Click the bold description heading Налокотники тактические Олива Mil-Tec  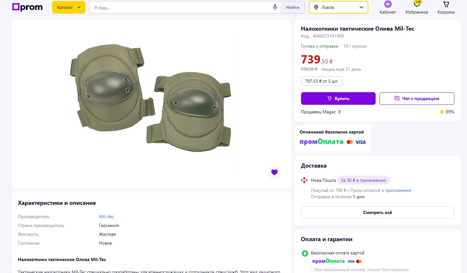click(62, 259)
